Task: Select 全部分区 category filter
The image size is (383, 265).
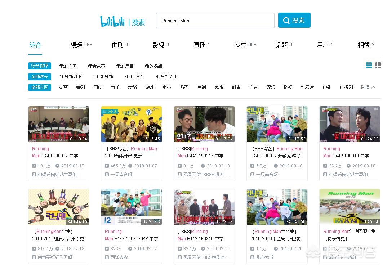Action: coord(40,87)
